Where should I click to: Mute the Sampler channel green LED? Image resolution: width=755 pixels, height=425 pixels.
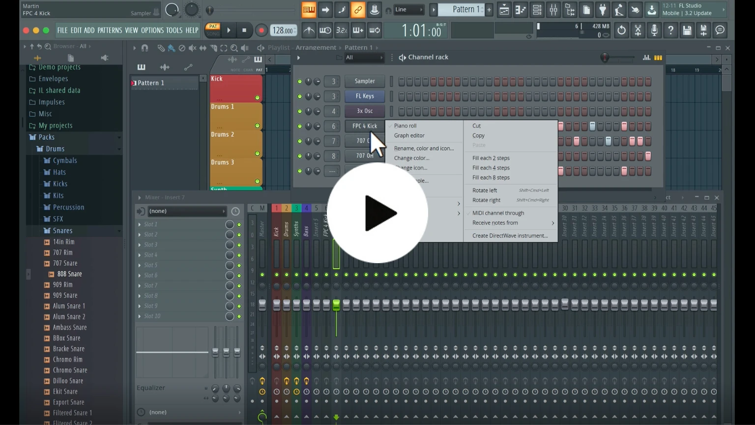pyautogui.click(x=299, y=82)
